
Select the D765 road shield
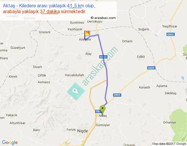(x=103, y=57)
